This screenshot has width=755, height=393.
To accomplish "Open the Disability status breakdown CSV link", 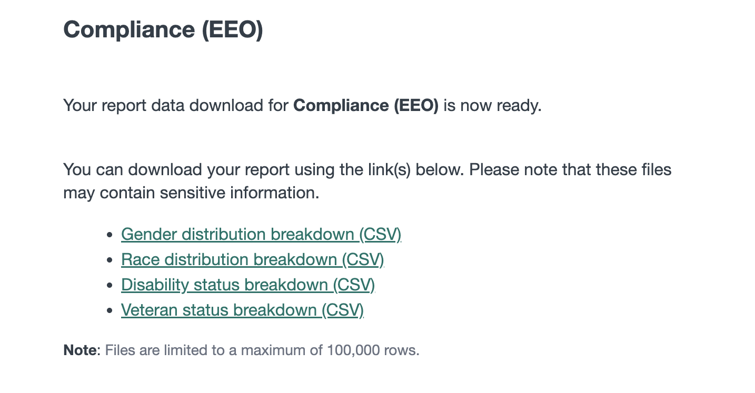I will [247, 285].
